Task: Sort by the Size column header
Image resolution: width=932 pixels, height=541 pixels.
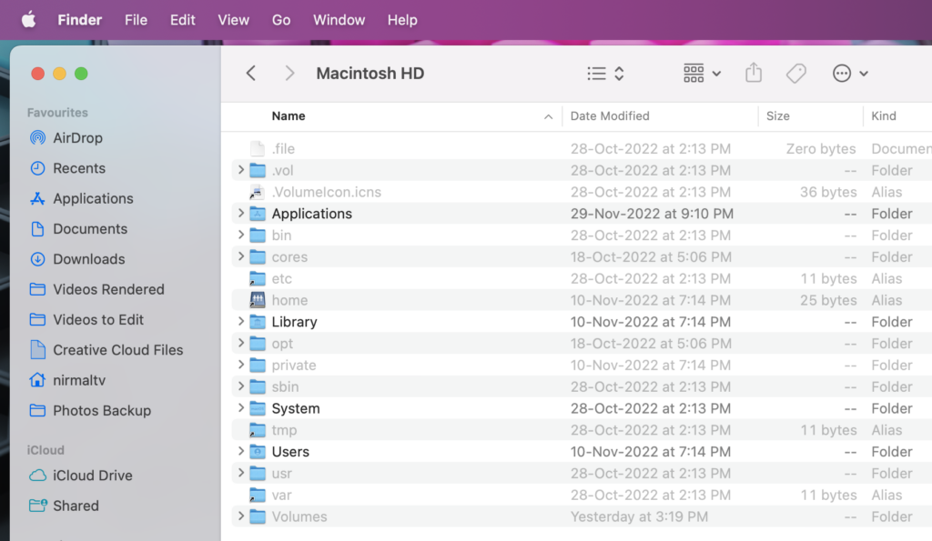Action: point(777,115)
